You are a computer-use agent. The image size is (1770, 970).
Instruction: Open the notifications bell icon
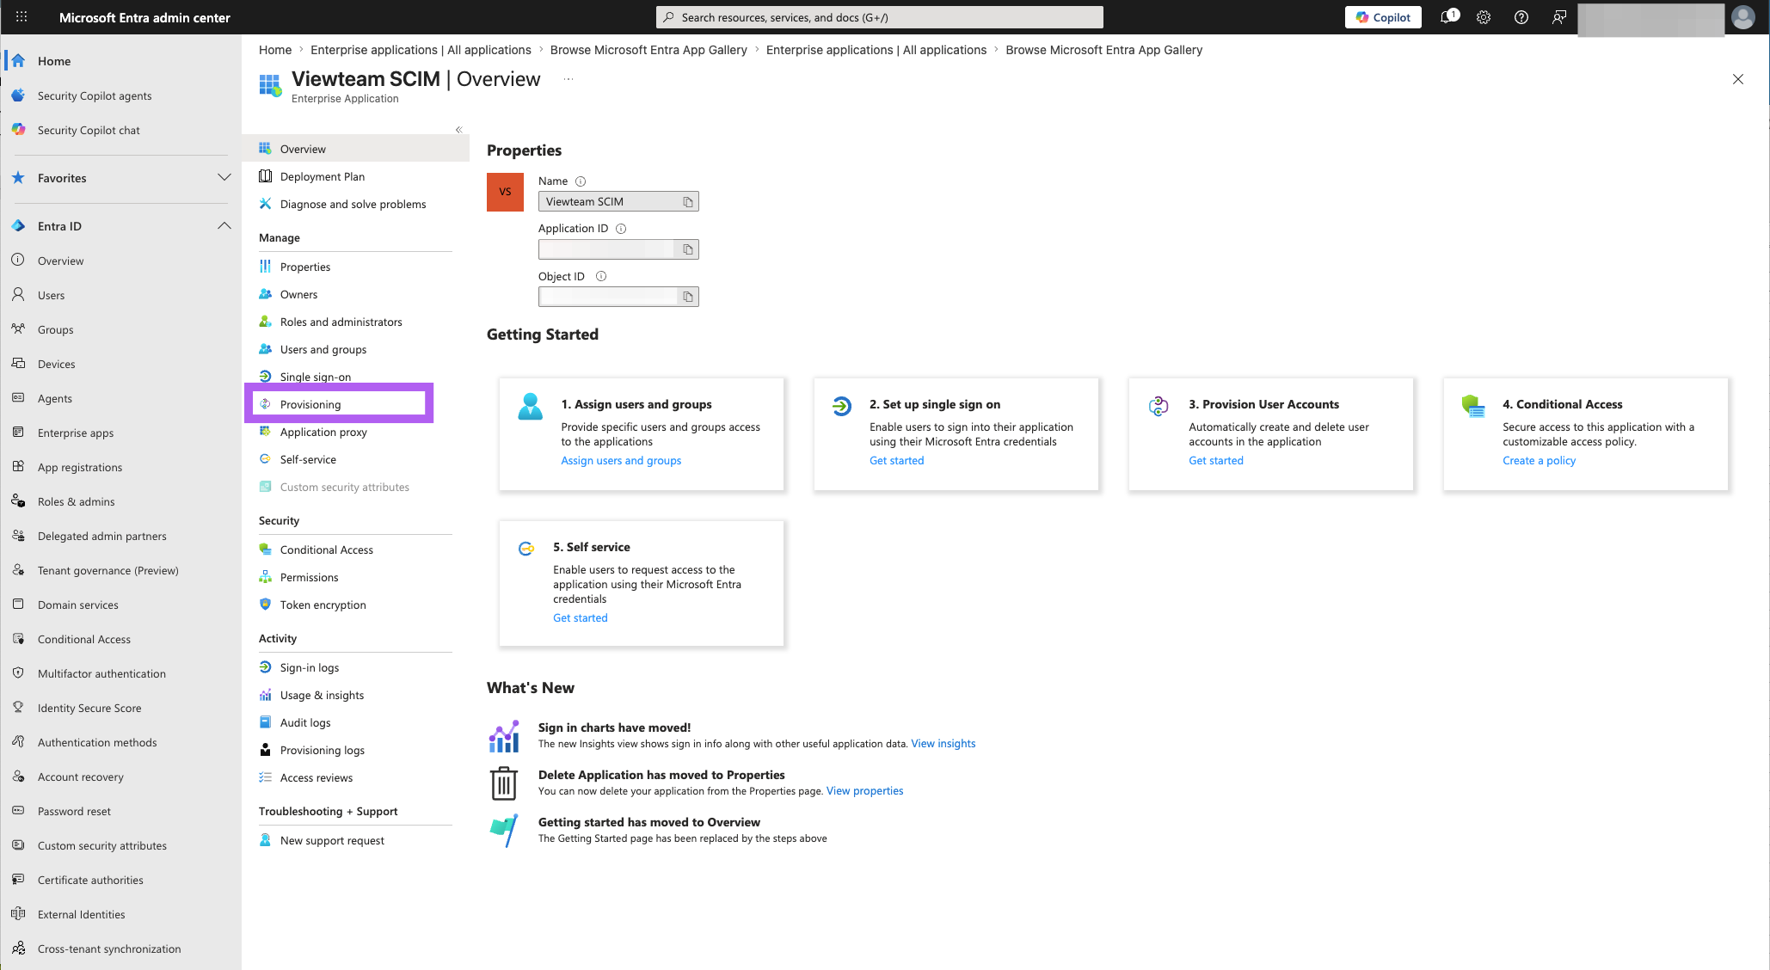(x=1447, y=17)
